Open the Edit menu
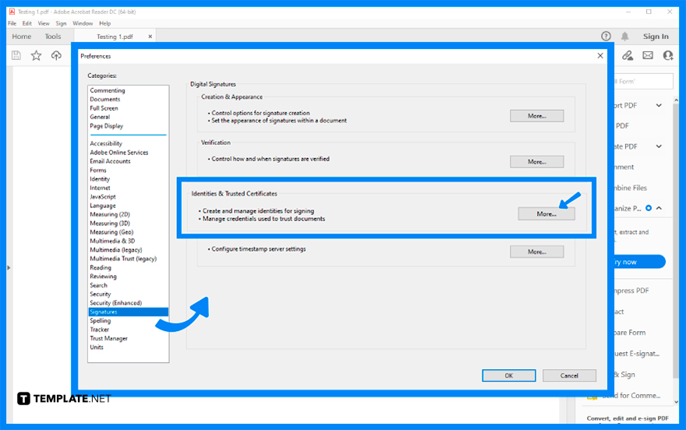 pyautogui.click(x=27, y=23)
